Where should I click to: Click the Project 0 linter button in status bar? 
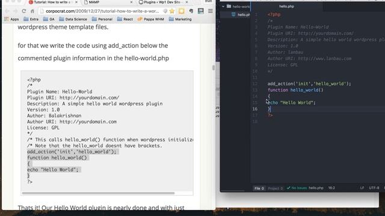tap(276, 188)
